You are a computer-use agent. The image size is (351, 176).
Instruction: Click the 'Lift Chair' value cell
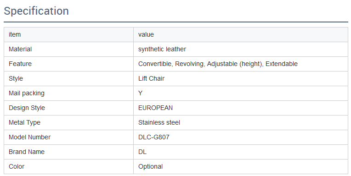point(241,79)
